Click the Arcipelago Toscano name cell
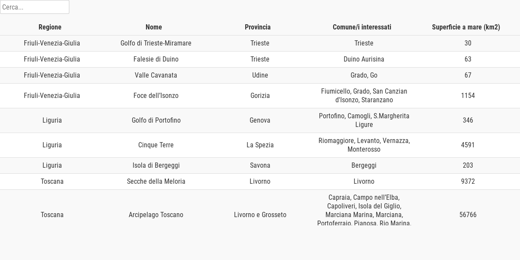The height and width of the screenshot is (260, 520). click(156, 215)
